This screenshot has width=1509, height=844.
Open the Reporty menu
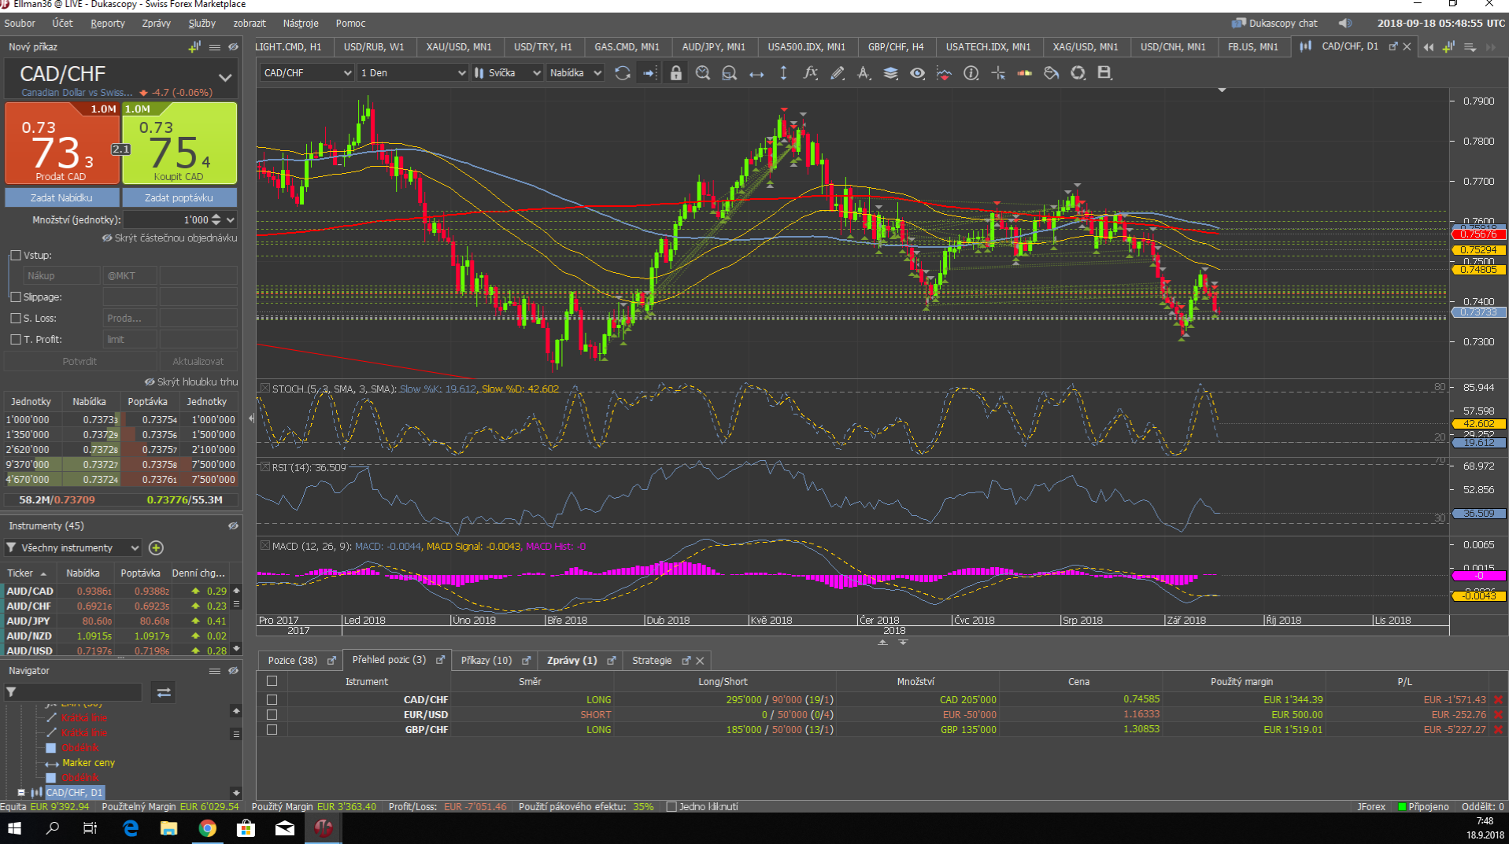pos(108,24)
